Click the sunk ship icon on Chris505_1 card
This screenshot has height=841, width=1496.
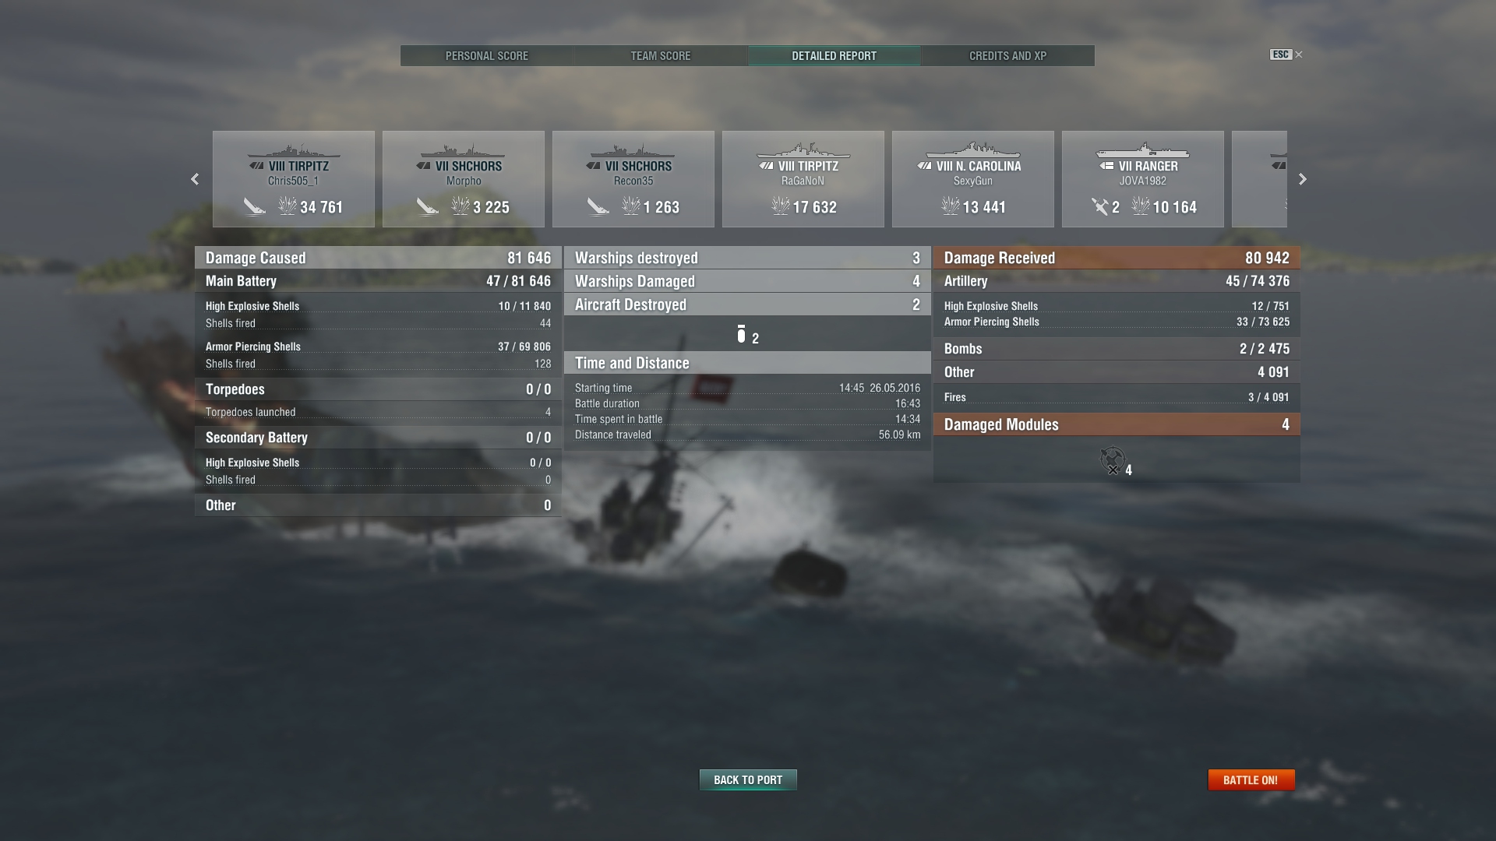tap(255, 206)
